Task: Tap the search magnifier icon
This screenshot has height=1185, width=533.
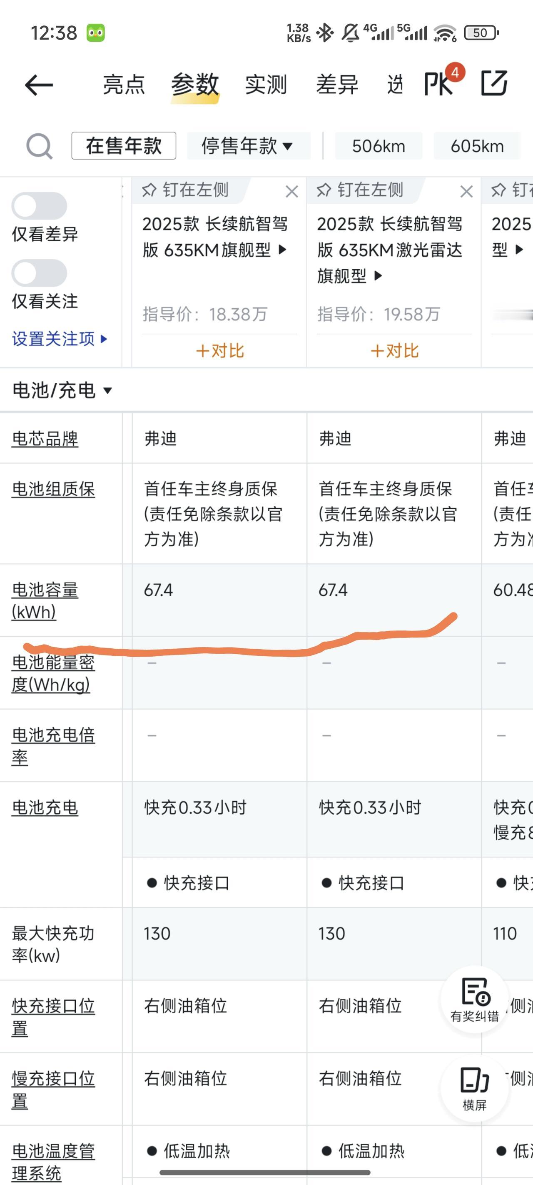Action: (39, 146)
